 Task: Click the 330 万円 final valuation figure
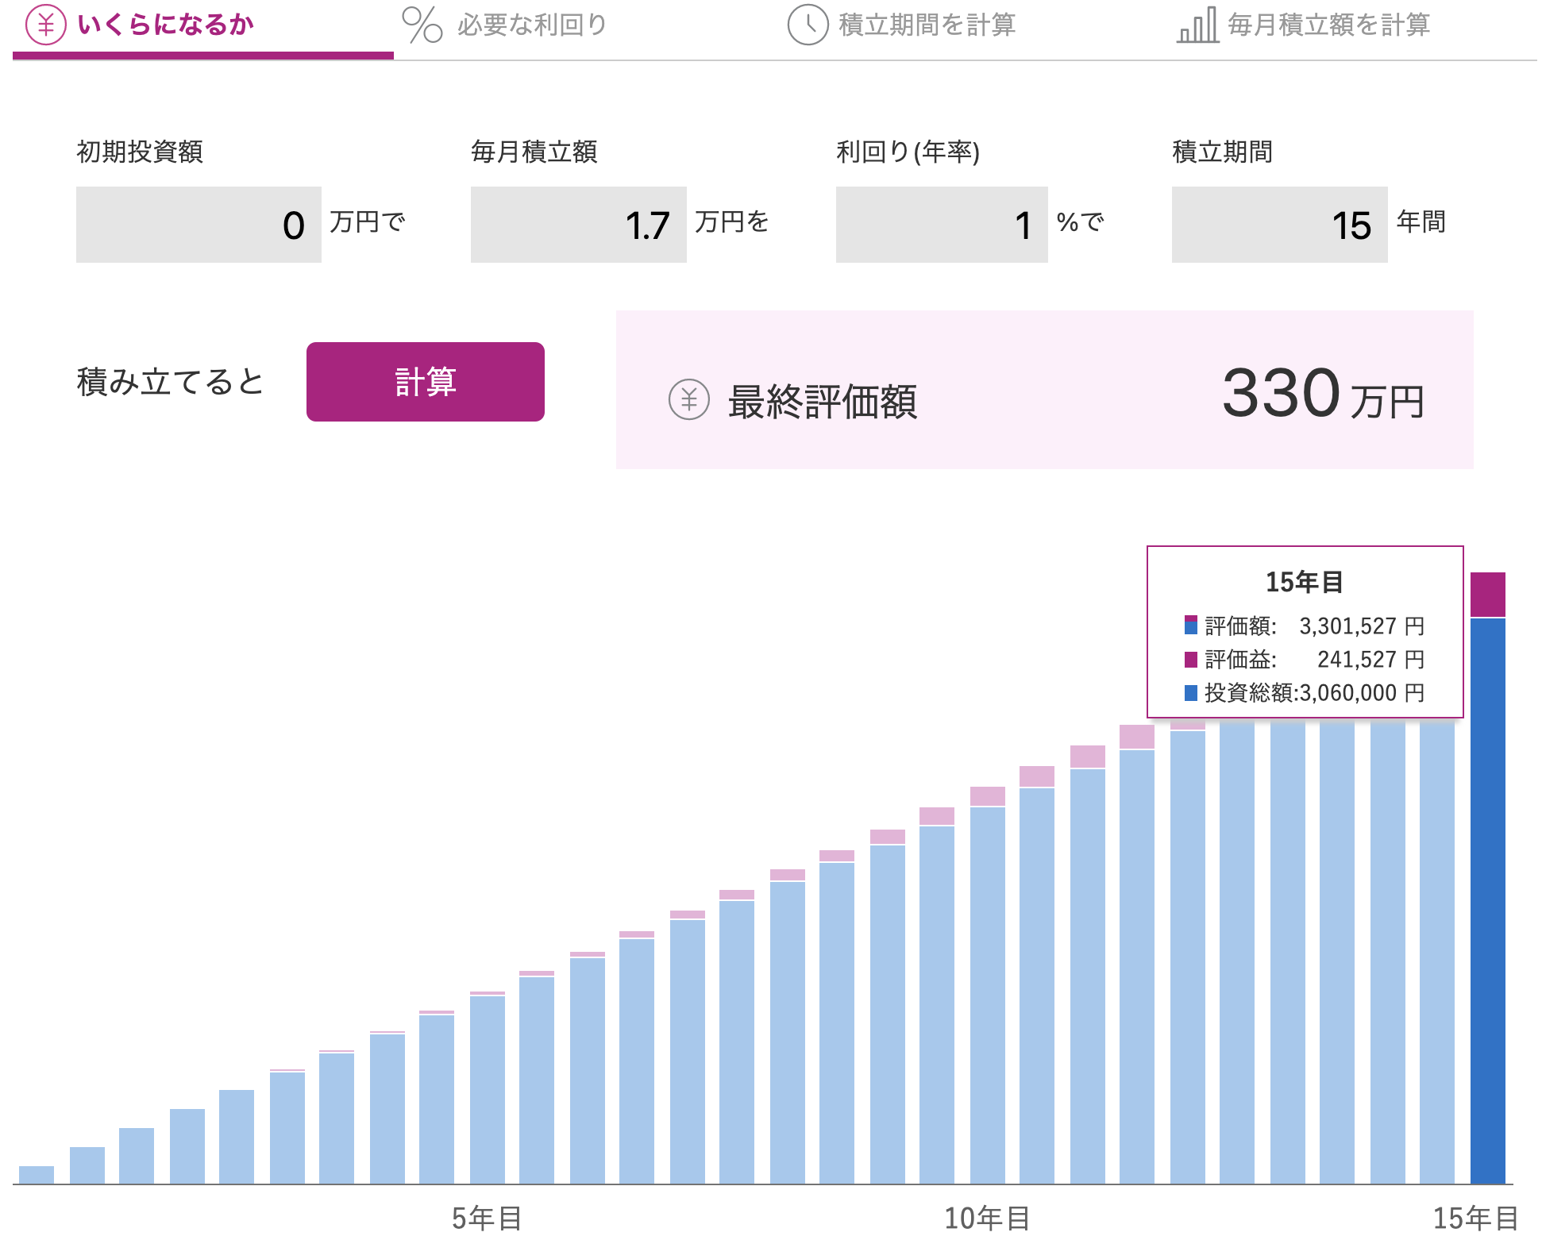1323,394
